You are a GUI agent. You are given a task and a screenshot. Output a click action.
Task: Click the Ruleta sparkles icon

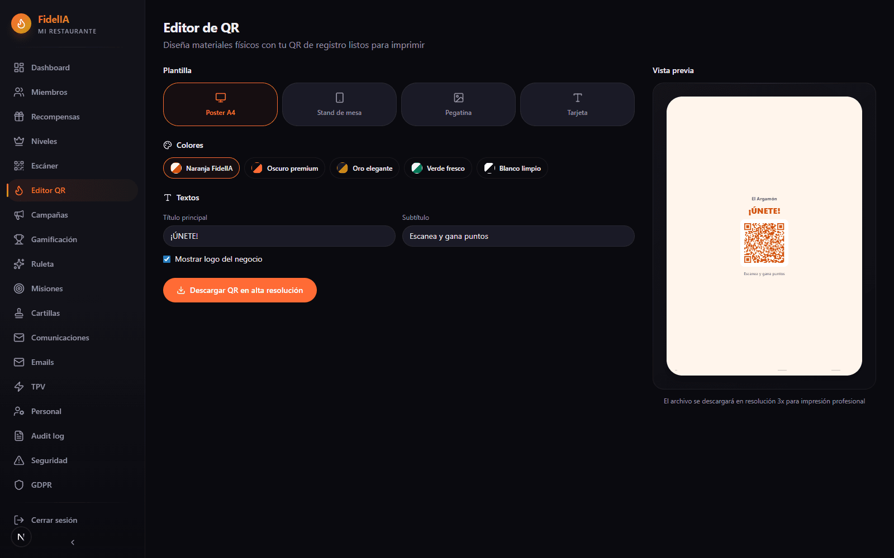point(19,264)
